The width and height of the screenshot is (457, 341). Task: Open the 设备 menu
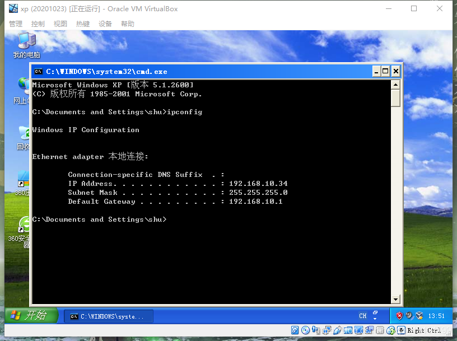[x=105, y=24]
